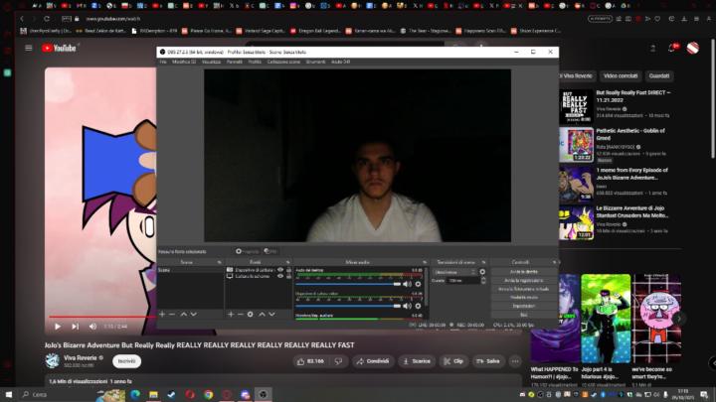Skip to next video in YouTube player
Image resolution: width=716 pixels, height=402 pixels.
(x=75, y=327)
